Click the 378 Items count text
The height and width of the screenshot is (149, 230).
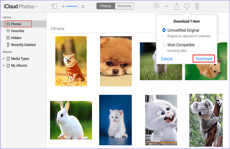57,29
